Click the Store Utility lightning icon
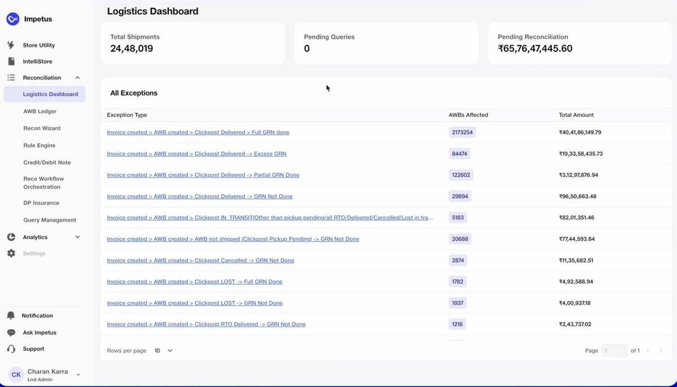This screenshot has width=677, height=387. 11,45
